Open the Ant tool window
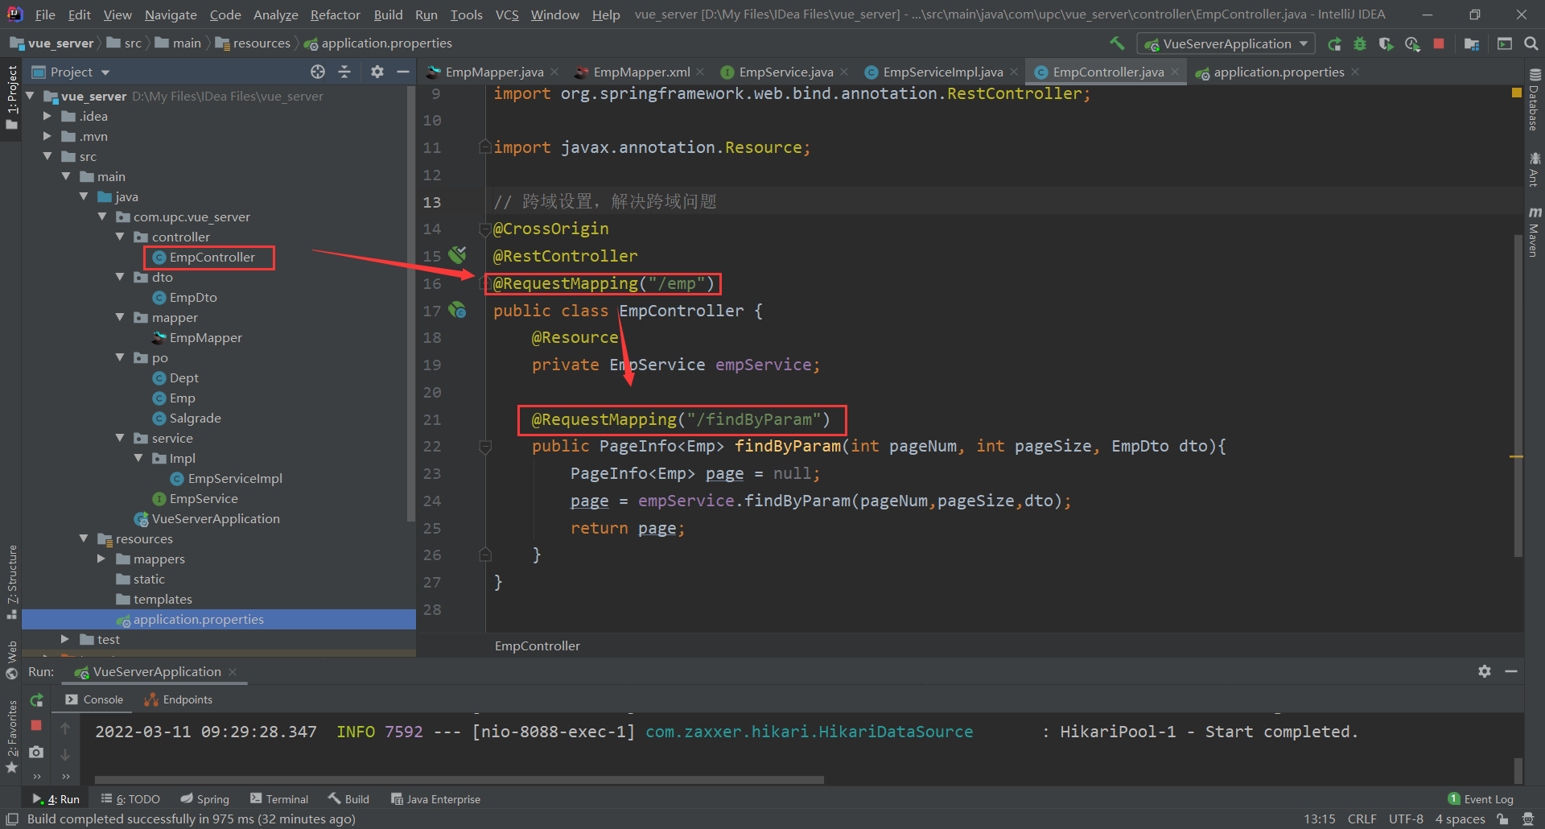The width and height of the screenshot is (1545, 829). (1535, 170)
